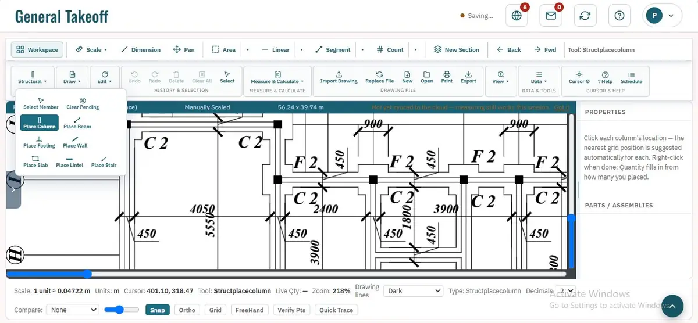Open the help question mark icon
This screenshot has width=698, height=323.
pyautogui.click(x=619, y=16)
